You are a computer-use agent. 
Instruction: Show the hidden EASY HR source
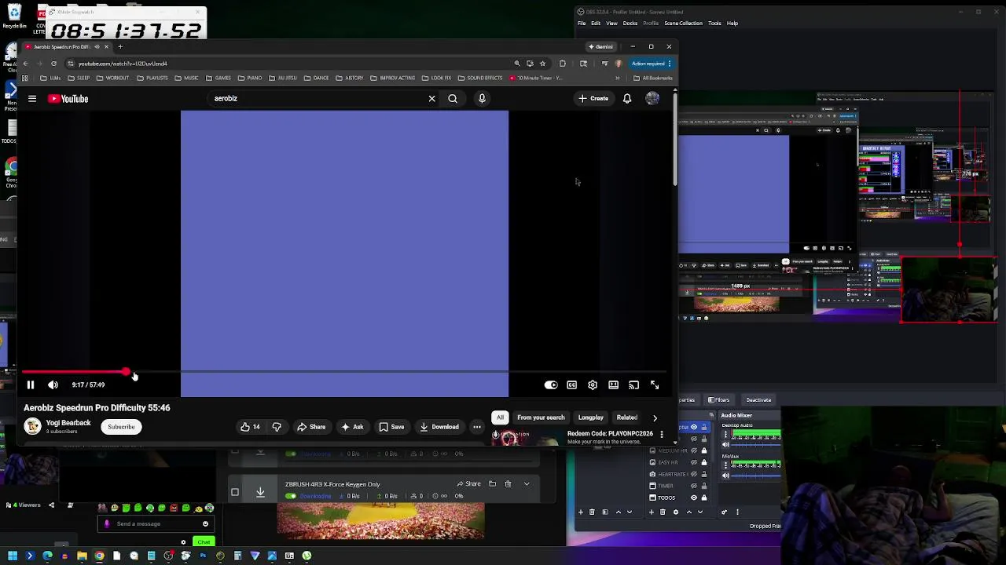[693, 462]
